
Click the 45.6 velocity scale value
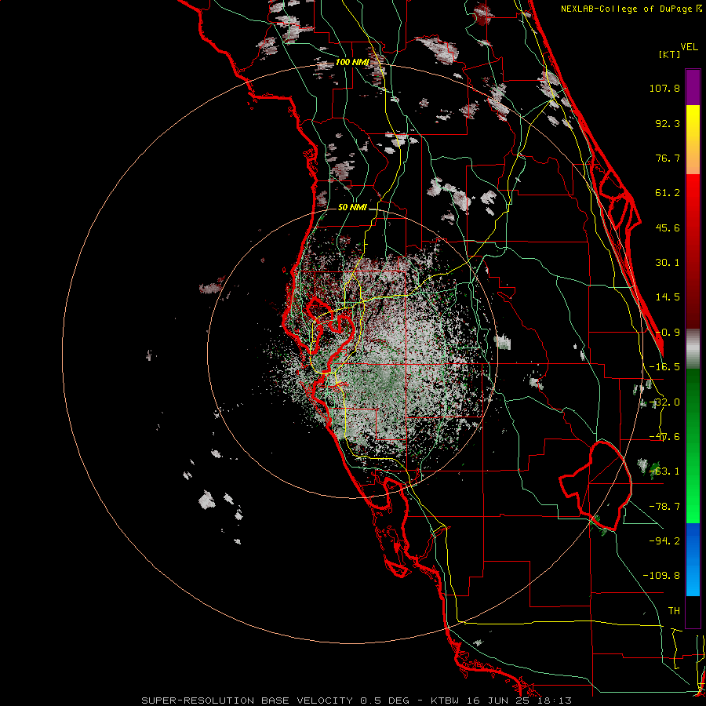[x=668, y=227]
